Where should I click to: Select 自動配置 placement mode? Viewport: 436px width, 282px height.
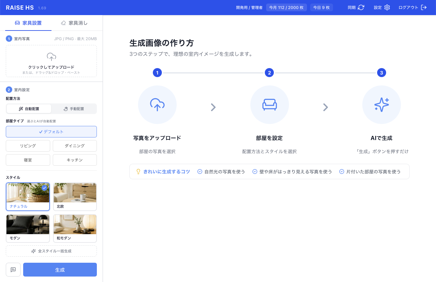pos(29,109)
